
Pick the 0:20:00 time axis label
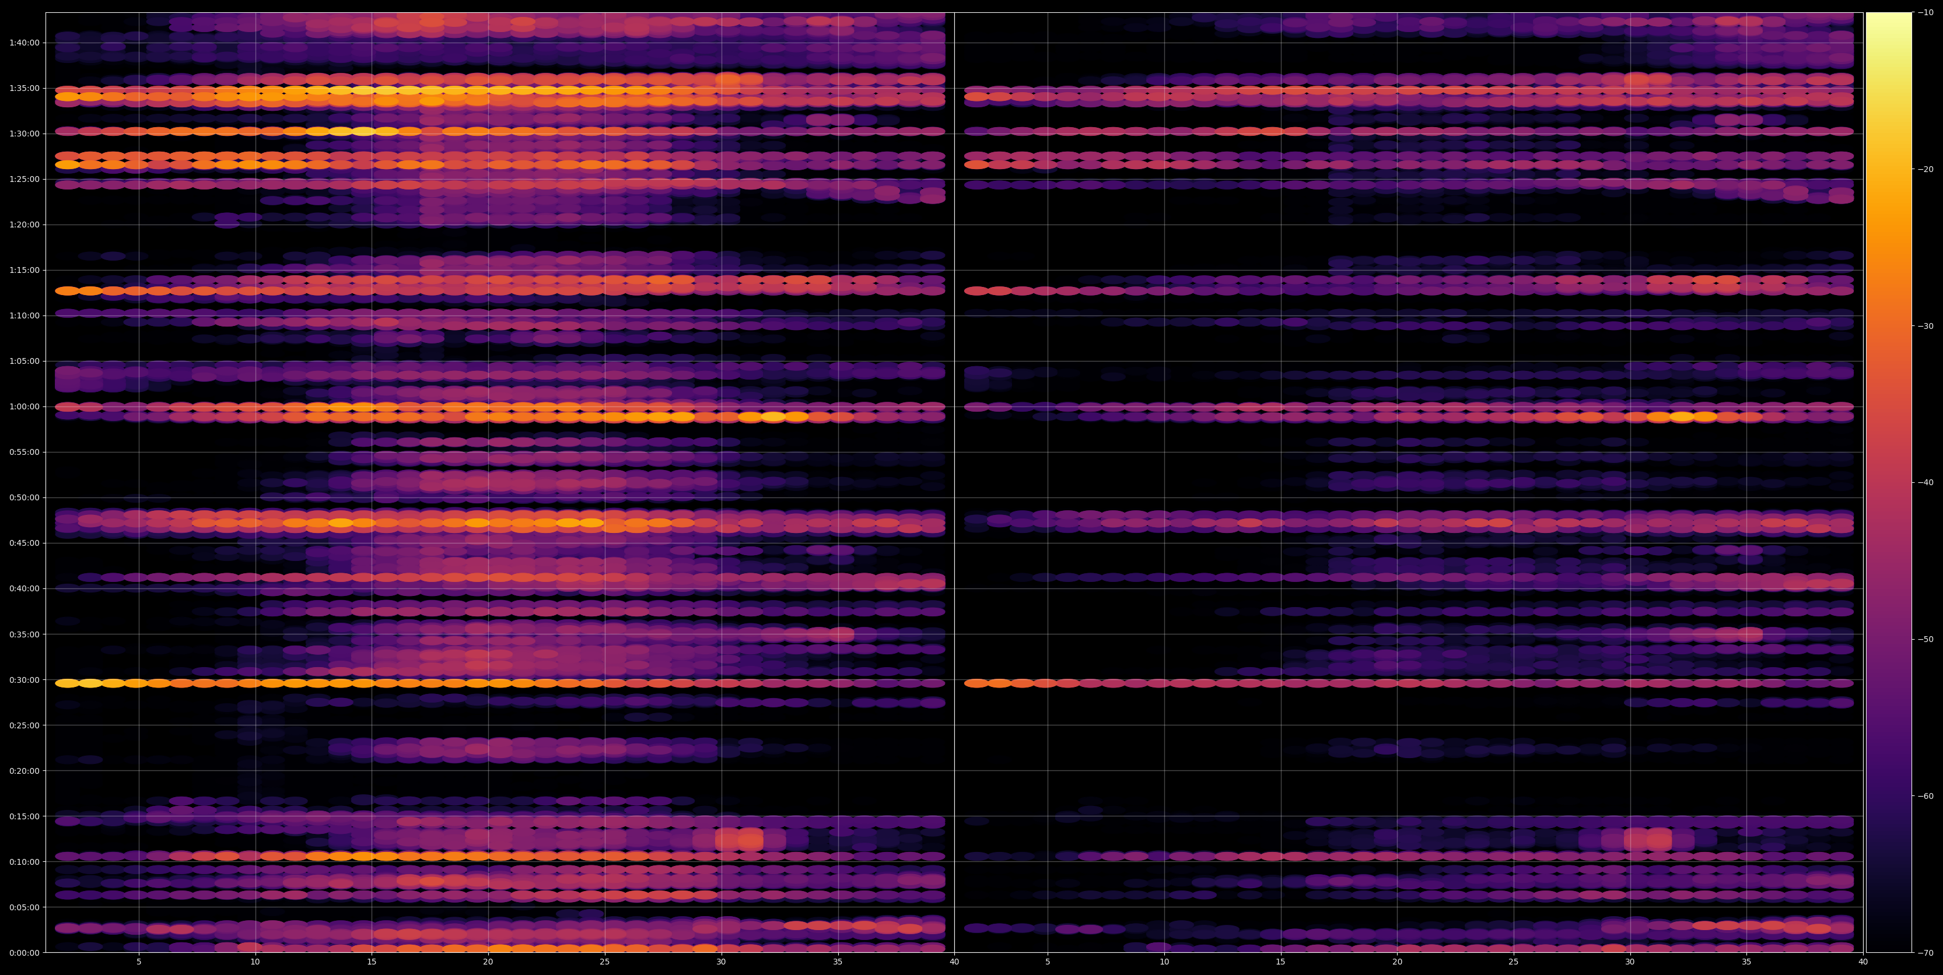(x=24, y=771)
